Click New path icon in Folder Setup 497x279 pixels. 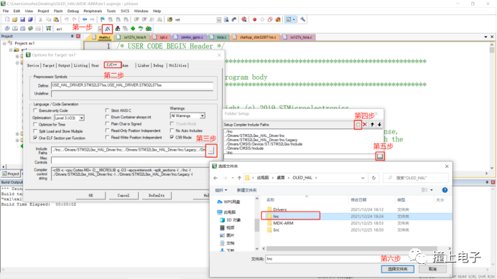358,125
